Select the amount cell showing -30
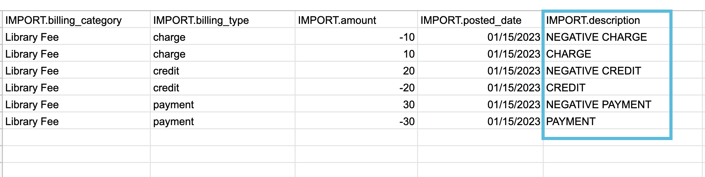 pos(356,122)
